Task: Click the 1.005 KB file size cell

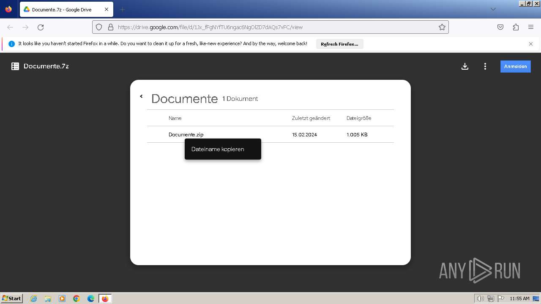Action: coord(357,135)
